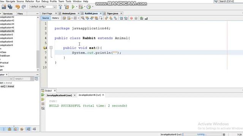
Task: Click the Find Previous Occurrence icon
Action: 87,18
